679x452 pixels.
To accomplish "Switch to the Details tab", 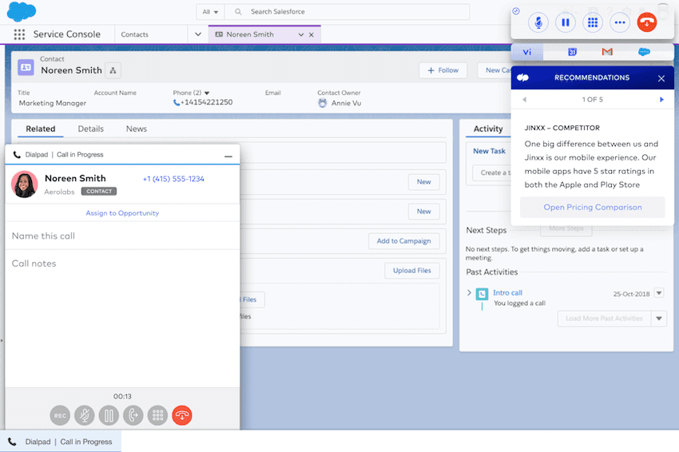I will click(x=90, y=129).
